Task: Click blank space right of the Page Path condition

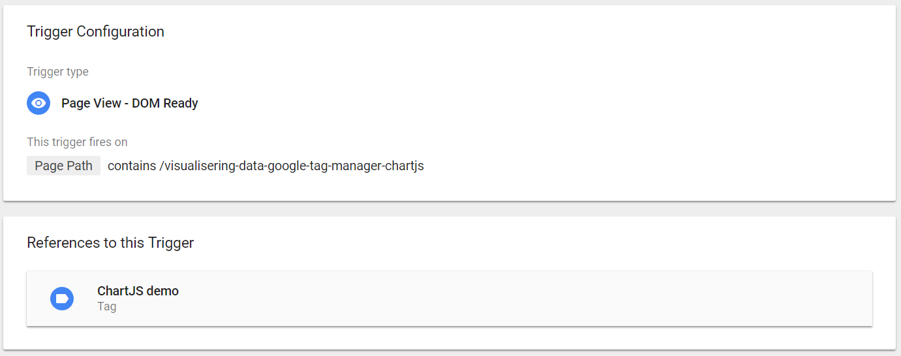Action: tap(652, 166)
